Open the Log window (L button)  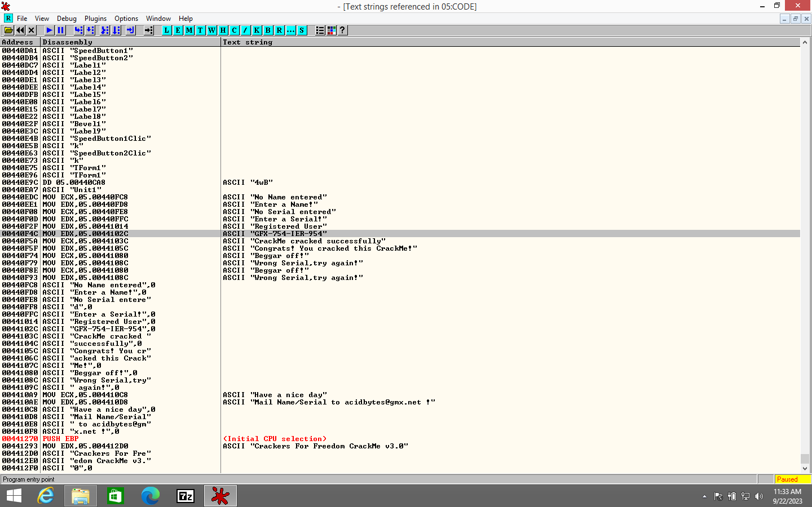(167, 30)
